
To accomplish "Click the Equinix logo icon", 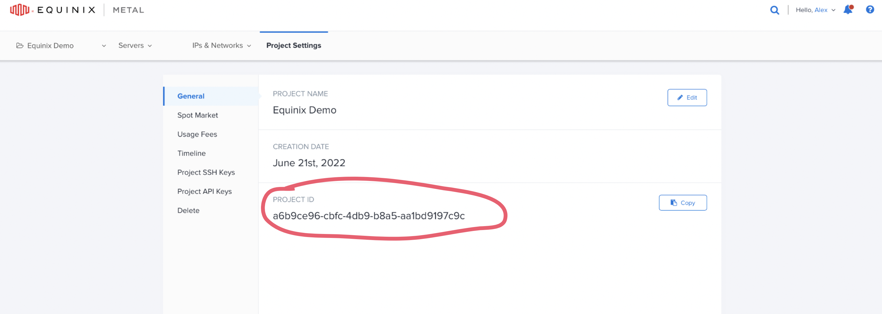I will point(19,10).
